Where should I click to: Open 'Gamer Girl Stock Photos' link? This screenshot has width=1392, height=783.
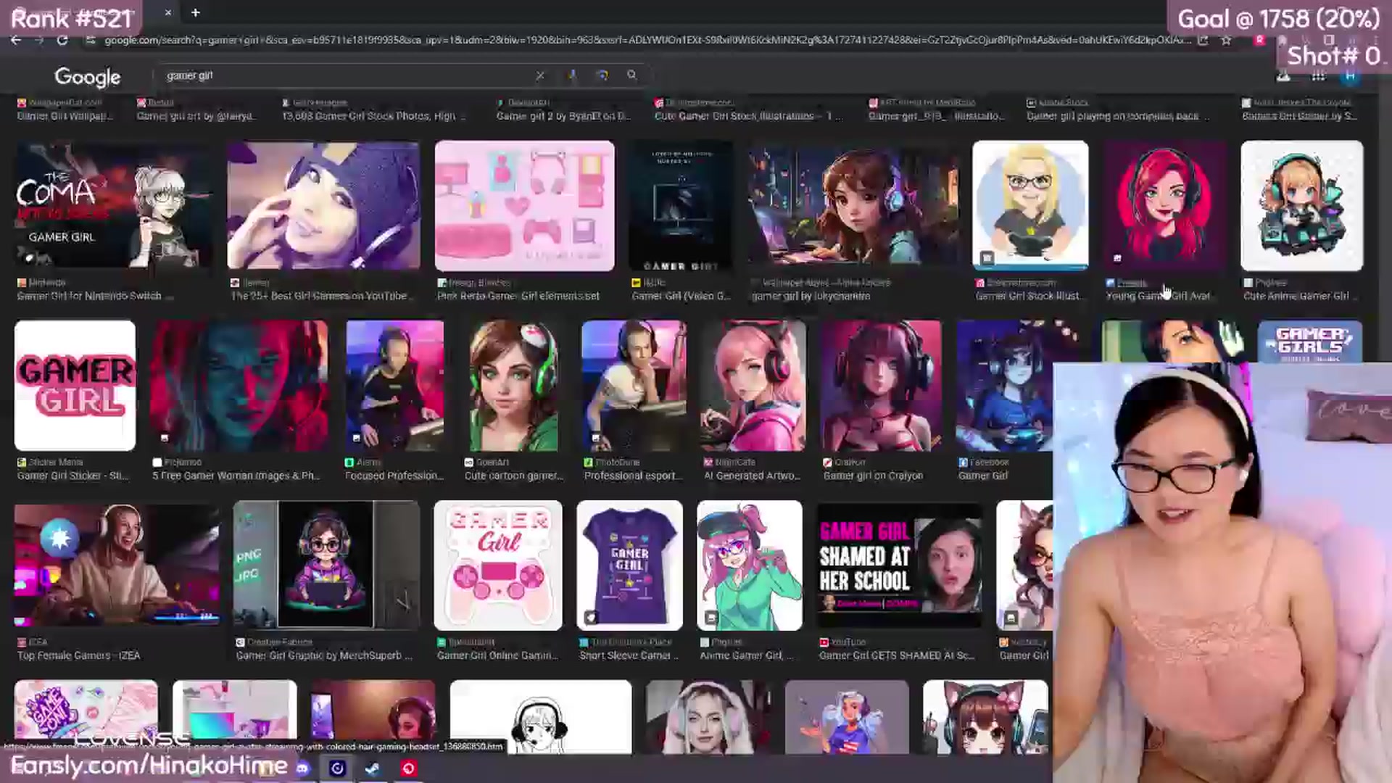tap(373, 116)
